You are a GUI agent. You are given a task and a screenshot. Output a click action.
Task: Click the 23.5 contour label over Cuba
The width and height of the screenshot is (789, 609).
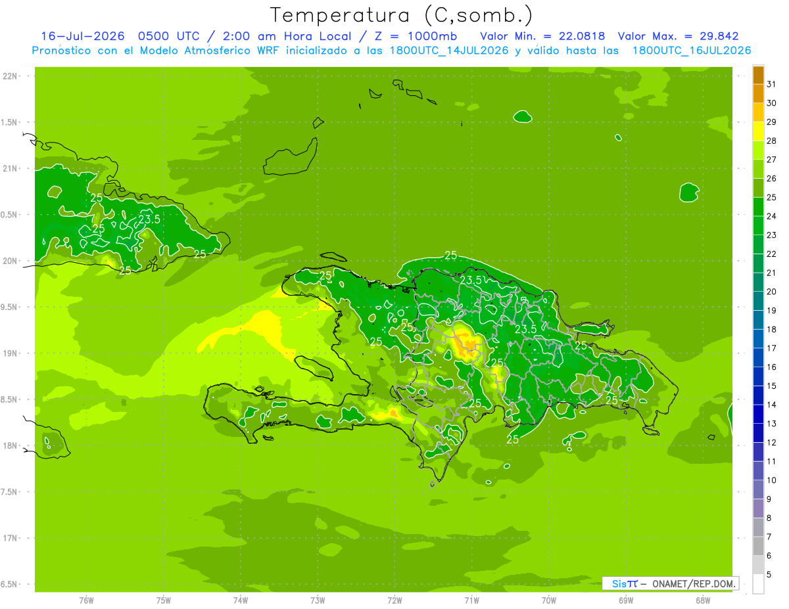click(x=150, y=219)
